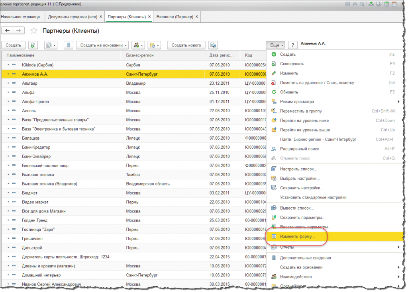Select Перейти на уровень выше
The height and width of the screenshot is (292, 408).
click(x=335, y=130)
